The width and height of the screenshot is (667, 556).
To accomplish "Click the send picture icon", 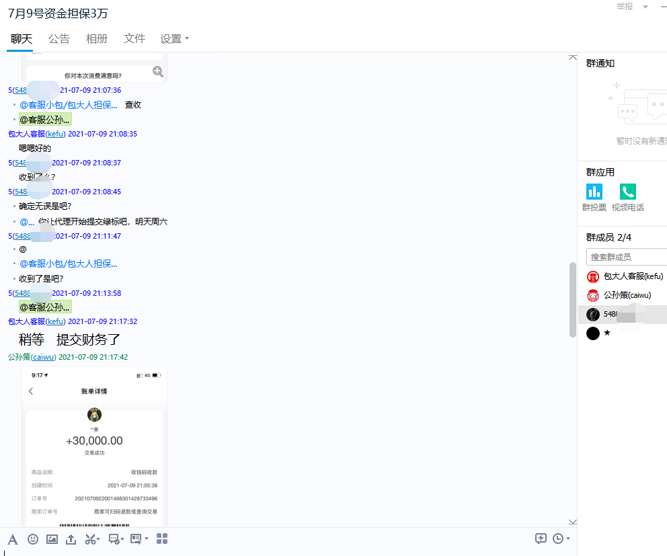I will pos(52,539).
